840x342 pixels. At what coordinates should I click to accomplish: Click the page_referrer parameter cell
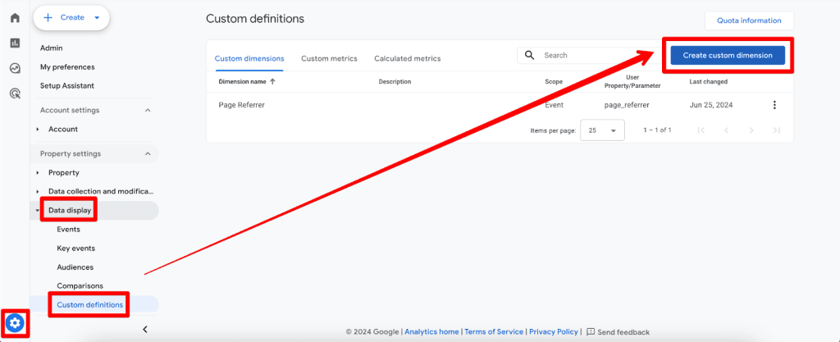[x=627, y=105]
